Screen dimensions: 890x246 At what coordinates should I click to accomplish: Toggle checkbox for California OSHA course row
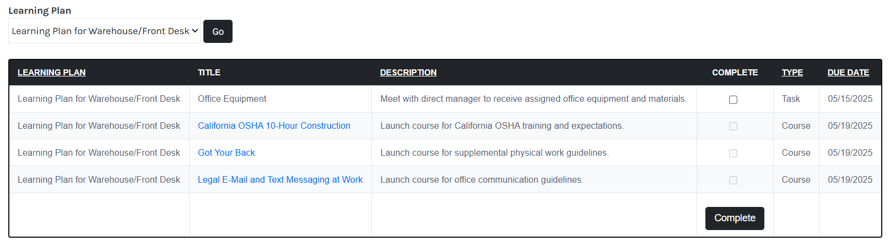pos(733,127)
